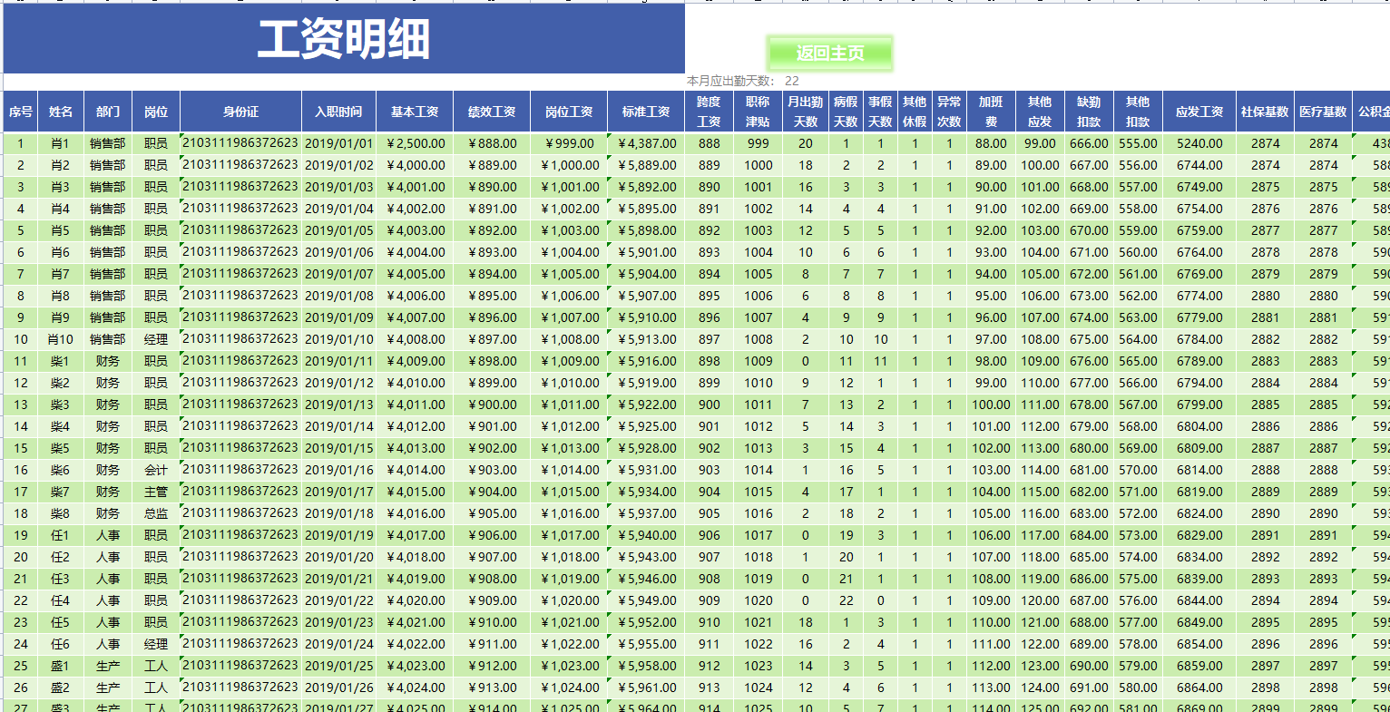Select payable salary cell 5240.00
This screenshot has width=1390, height=712.
click(1199, 143)
